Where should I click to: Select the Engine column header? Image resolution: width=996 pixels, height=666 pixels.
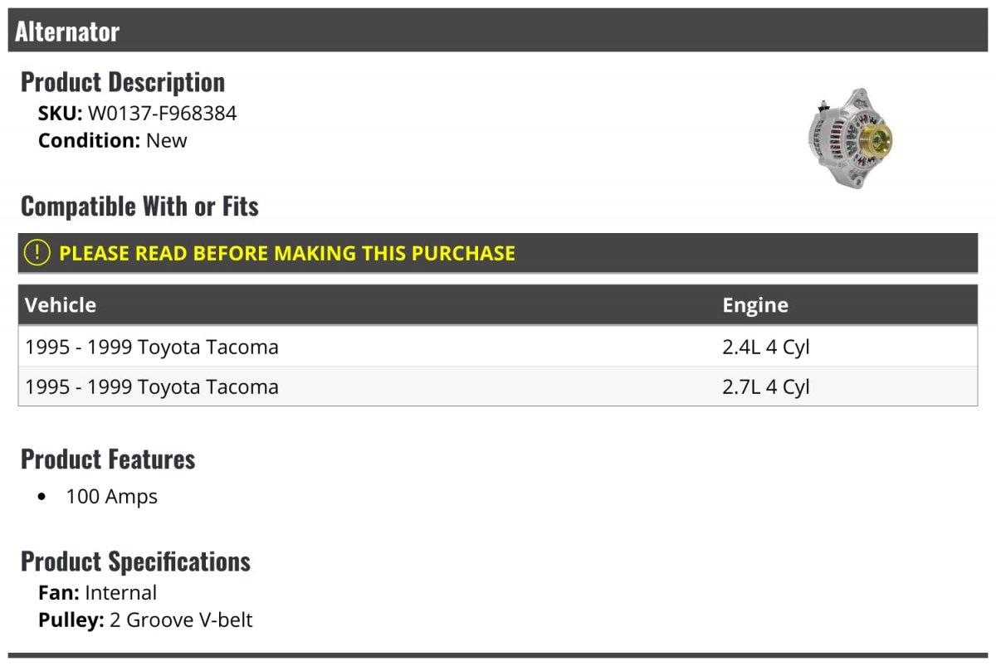coord(754,304)
